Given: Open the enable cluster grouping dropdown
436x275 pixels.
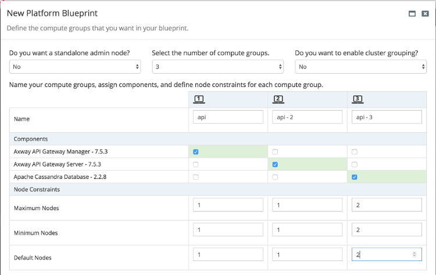Looking at the screenshot, I should (x=360, y=67).
